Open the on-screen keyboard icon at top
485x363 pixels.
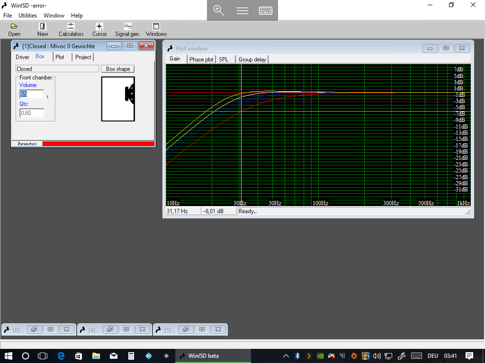click(265, 10)
